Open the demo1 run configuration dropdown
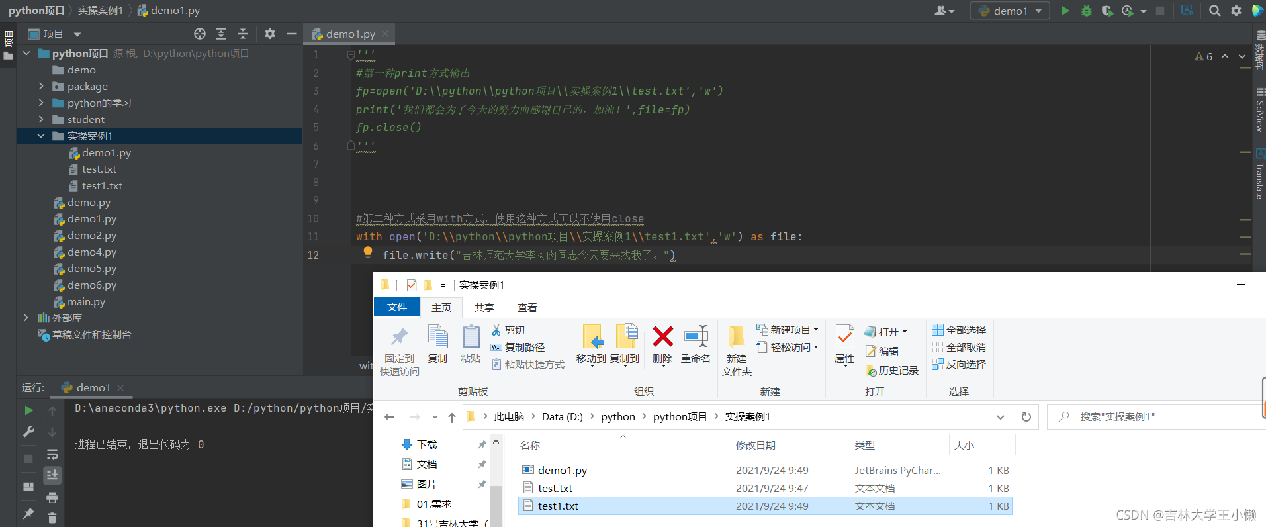The height and width of the screenshot is (527, 1266). click(1010, 11)
